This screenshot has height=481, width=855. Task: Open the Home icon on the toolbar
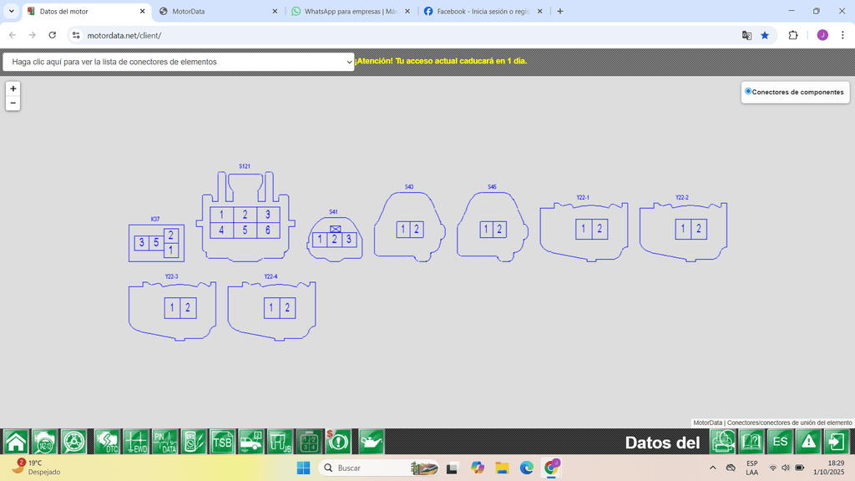click(x=14, y=442)
